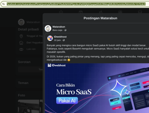Open IDwebhost page logo avatar

[50, 38]
